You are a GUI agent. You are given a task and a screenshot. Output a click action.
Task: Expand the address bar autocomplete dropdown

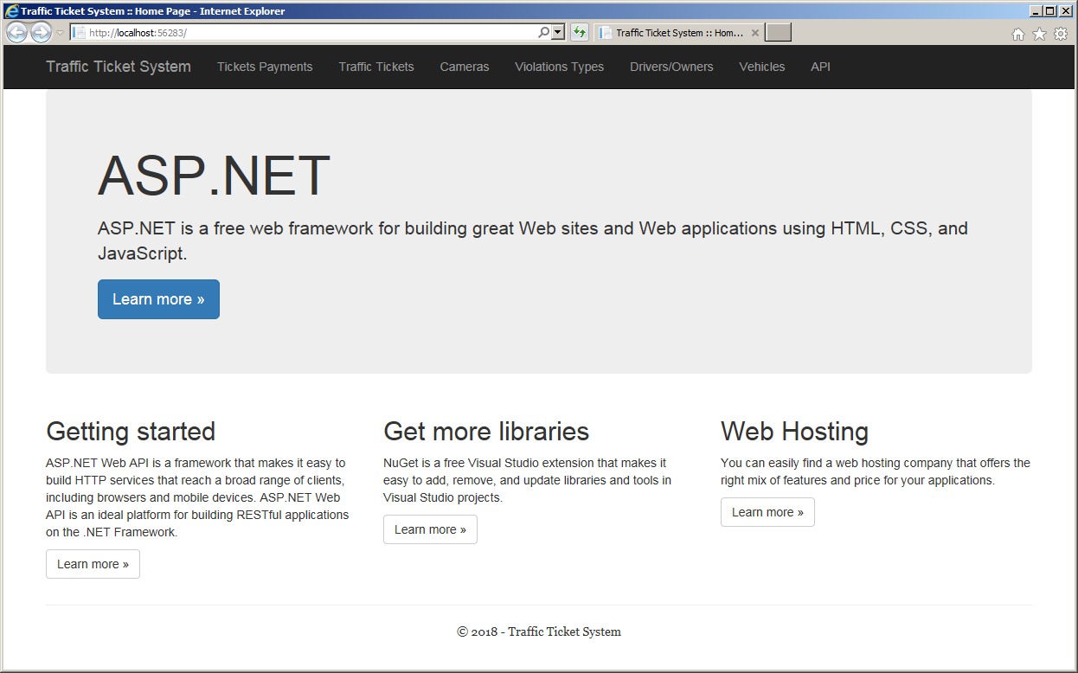(x=558, y=33)
